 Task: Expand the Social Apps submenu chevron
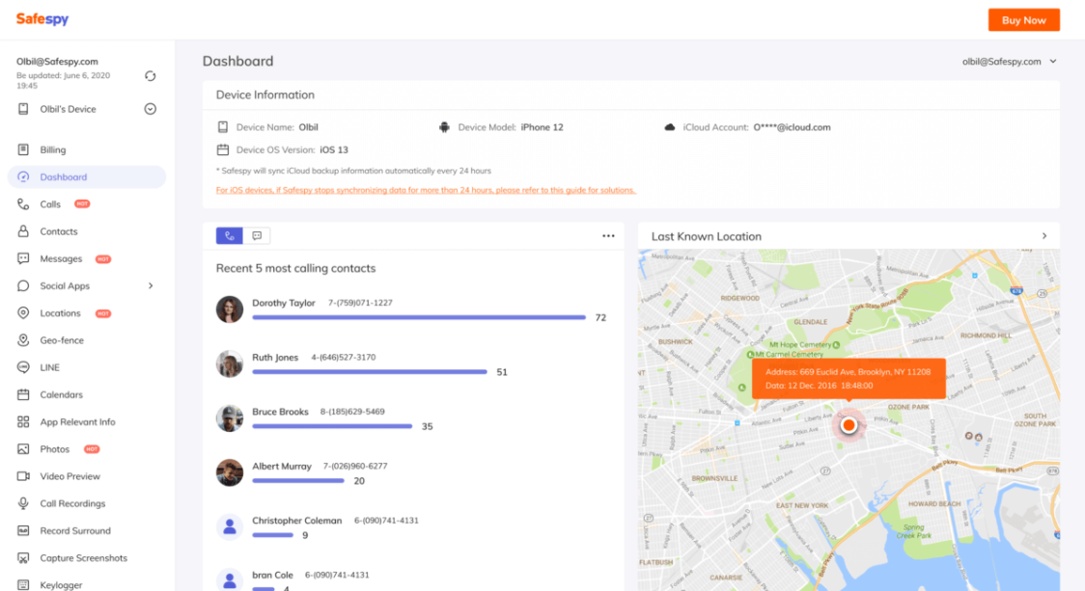tap(151, 286)
